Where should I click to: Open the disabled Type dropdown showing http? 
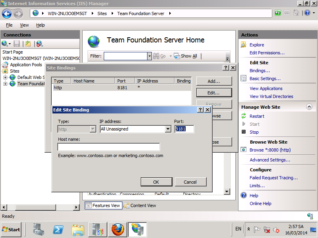point(93,129)
